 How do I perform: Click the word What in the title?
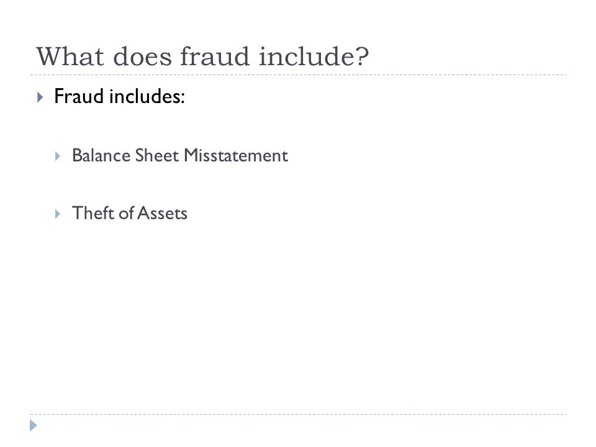click(70, 56)
